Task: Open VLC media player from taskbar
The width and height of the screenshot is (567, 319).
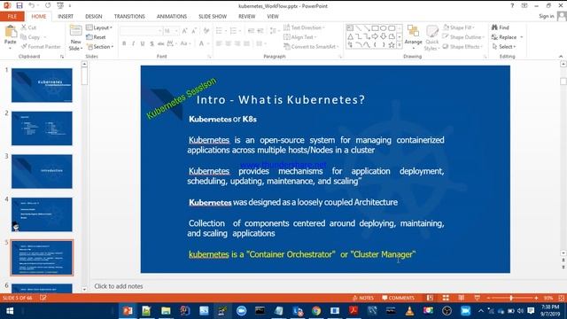Action: pyautogui.click(x=409, y=311)
